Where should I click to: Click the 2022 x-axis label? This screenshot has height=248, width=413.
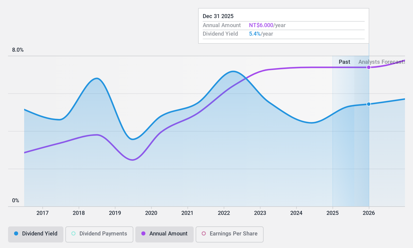(224, 213)
